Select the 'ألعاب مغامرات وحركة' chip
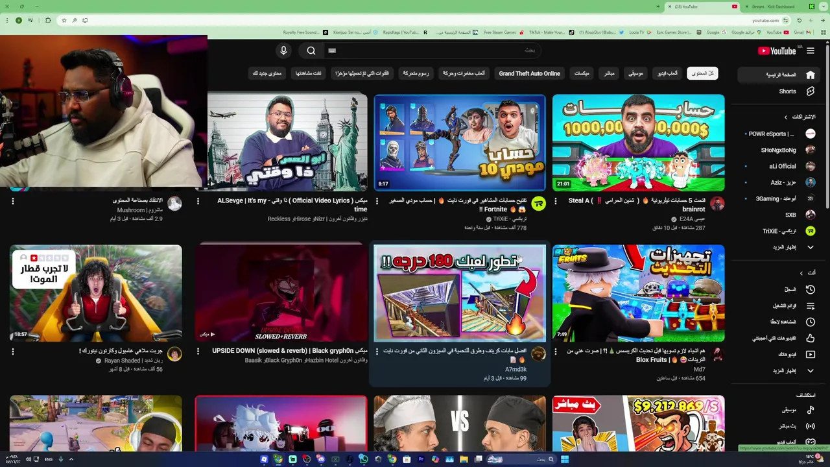 pyautogui.click(x=464, y=73)
